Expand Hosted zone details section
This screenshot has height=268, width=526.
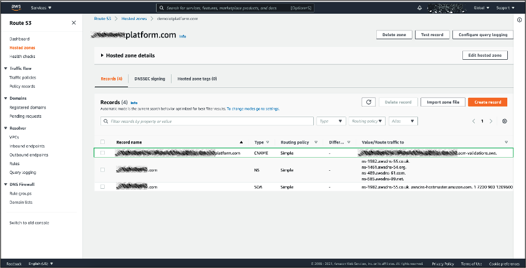[x=127, y=55]
